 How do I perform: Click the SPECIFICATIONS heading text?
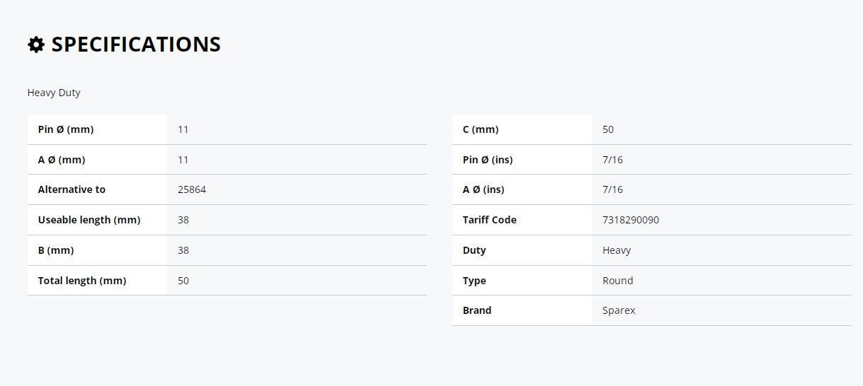click(136, 44)
